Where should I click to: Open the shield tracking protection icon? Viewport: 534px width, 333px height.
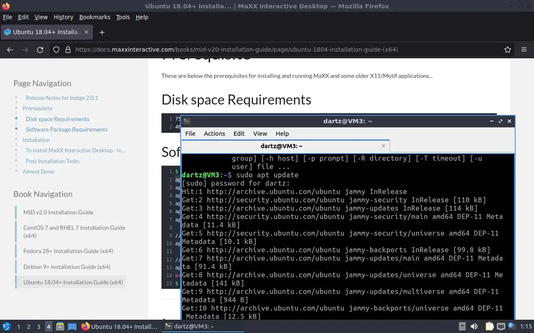[56, 50]
